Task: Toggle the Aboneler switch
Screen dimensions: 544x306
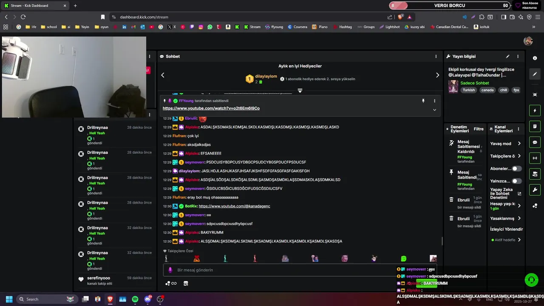Action: [x=516, y=169]
